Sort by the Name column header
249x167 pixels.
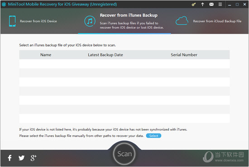46,55
